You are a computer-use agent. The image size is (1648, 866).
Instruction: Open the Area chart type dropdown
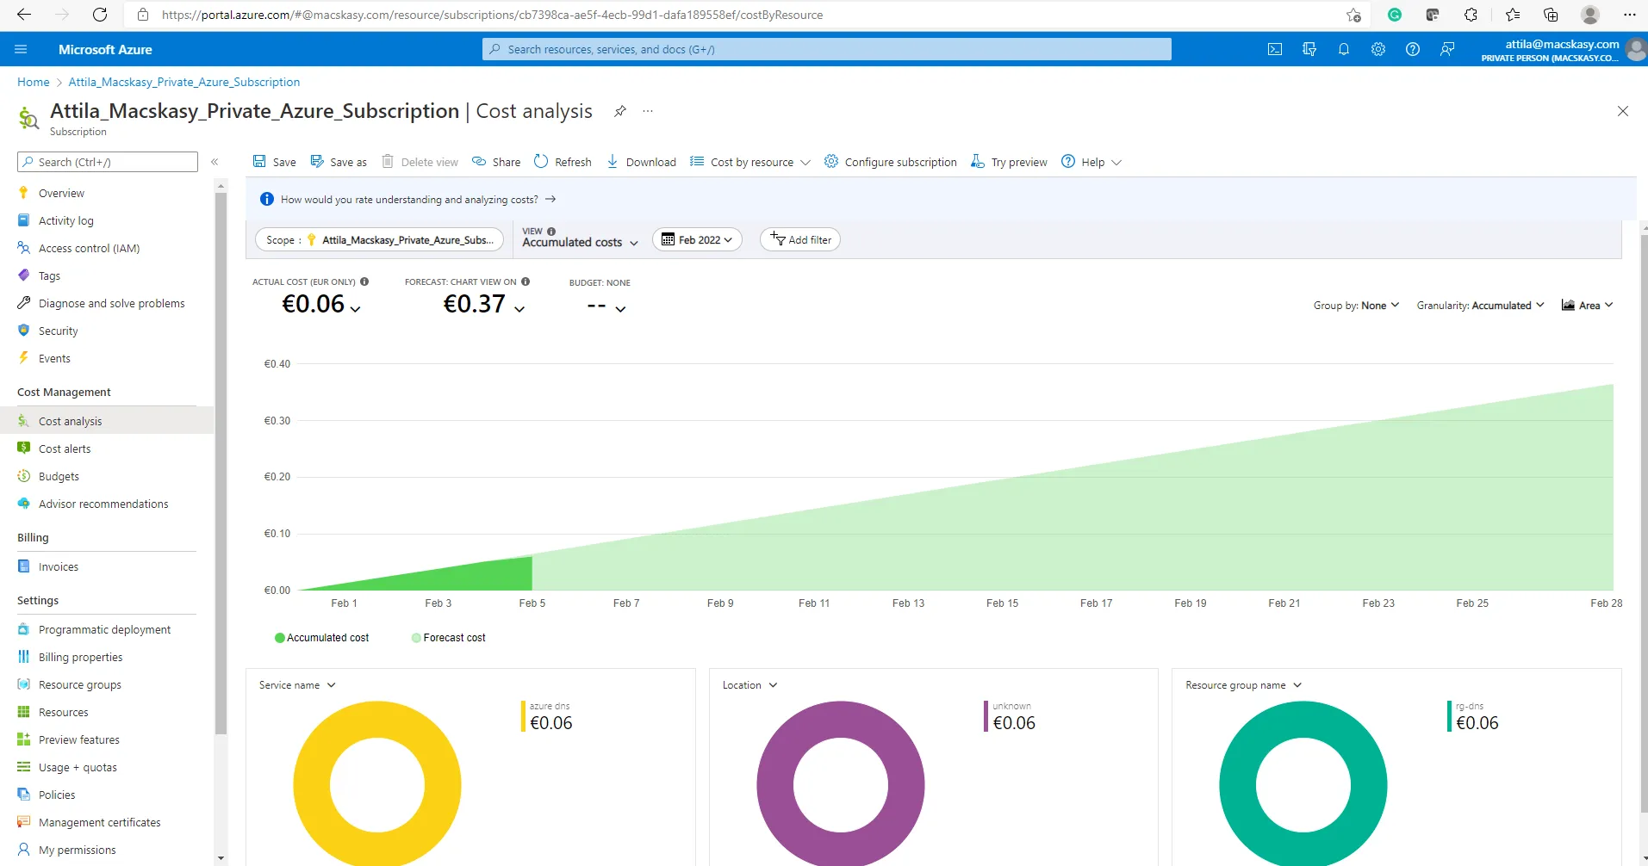1587,306
